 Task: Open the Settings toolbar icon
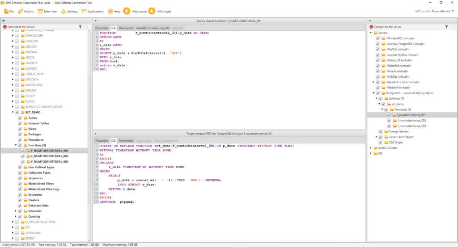coord(64,11)
